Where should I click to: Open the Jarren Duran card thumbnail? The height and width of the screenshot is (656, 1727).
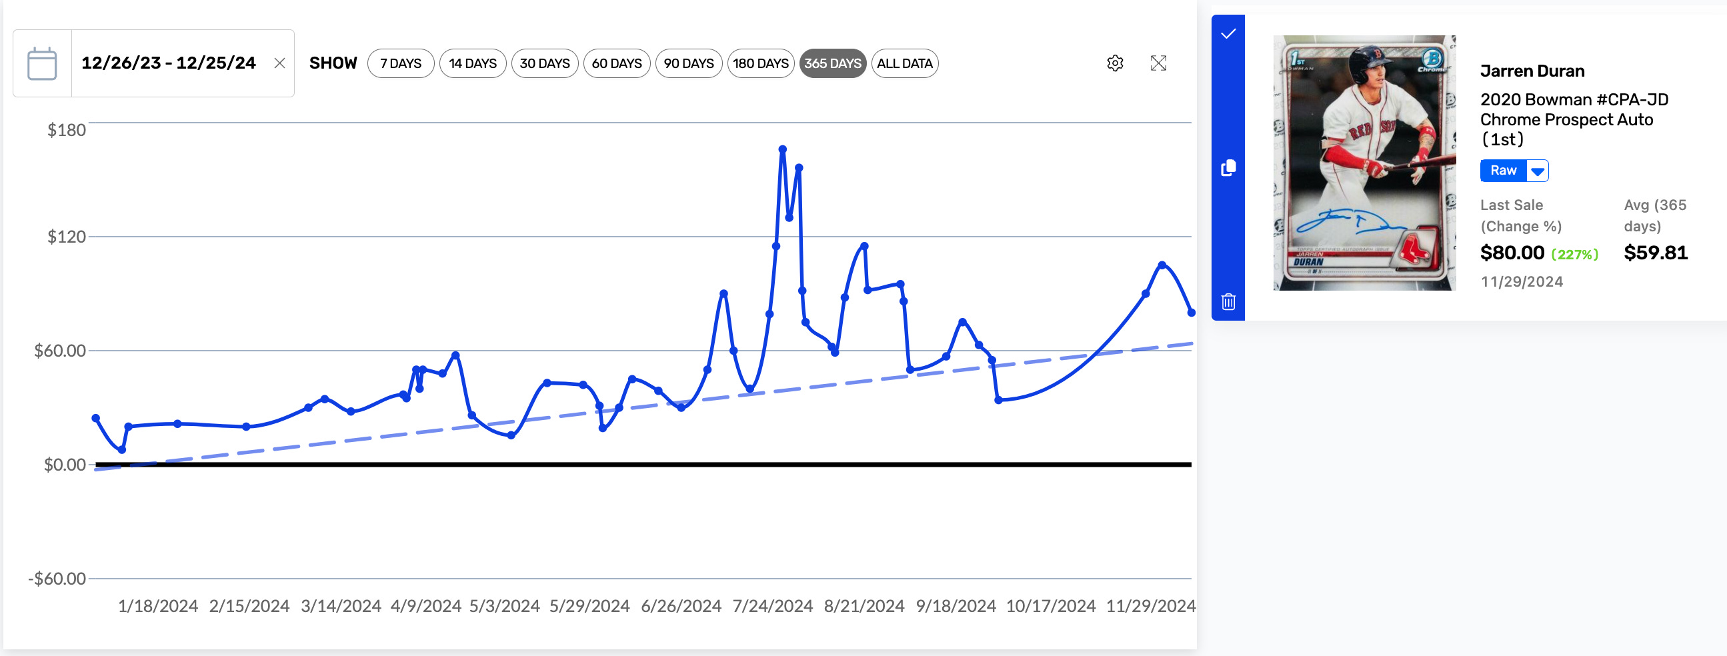coord(1364,163)
